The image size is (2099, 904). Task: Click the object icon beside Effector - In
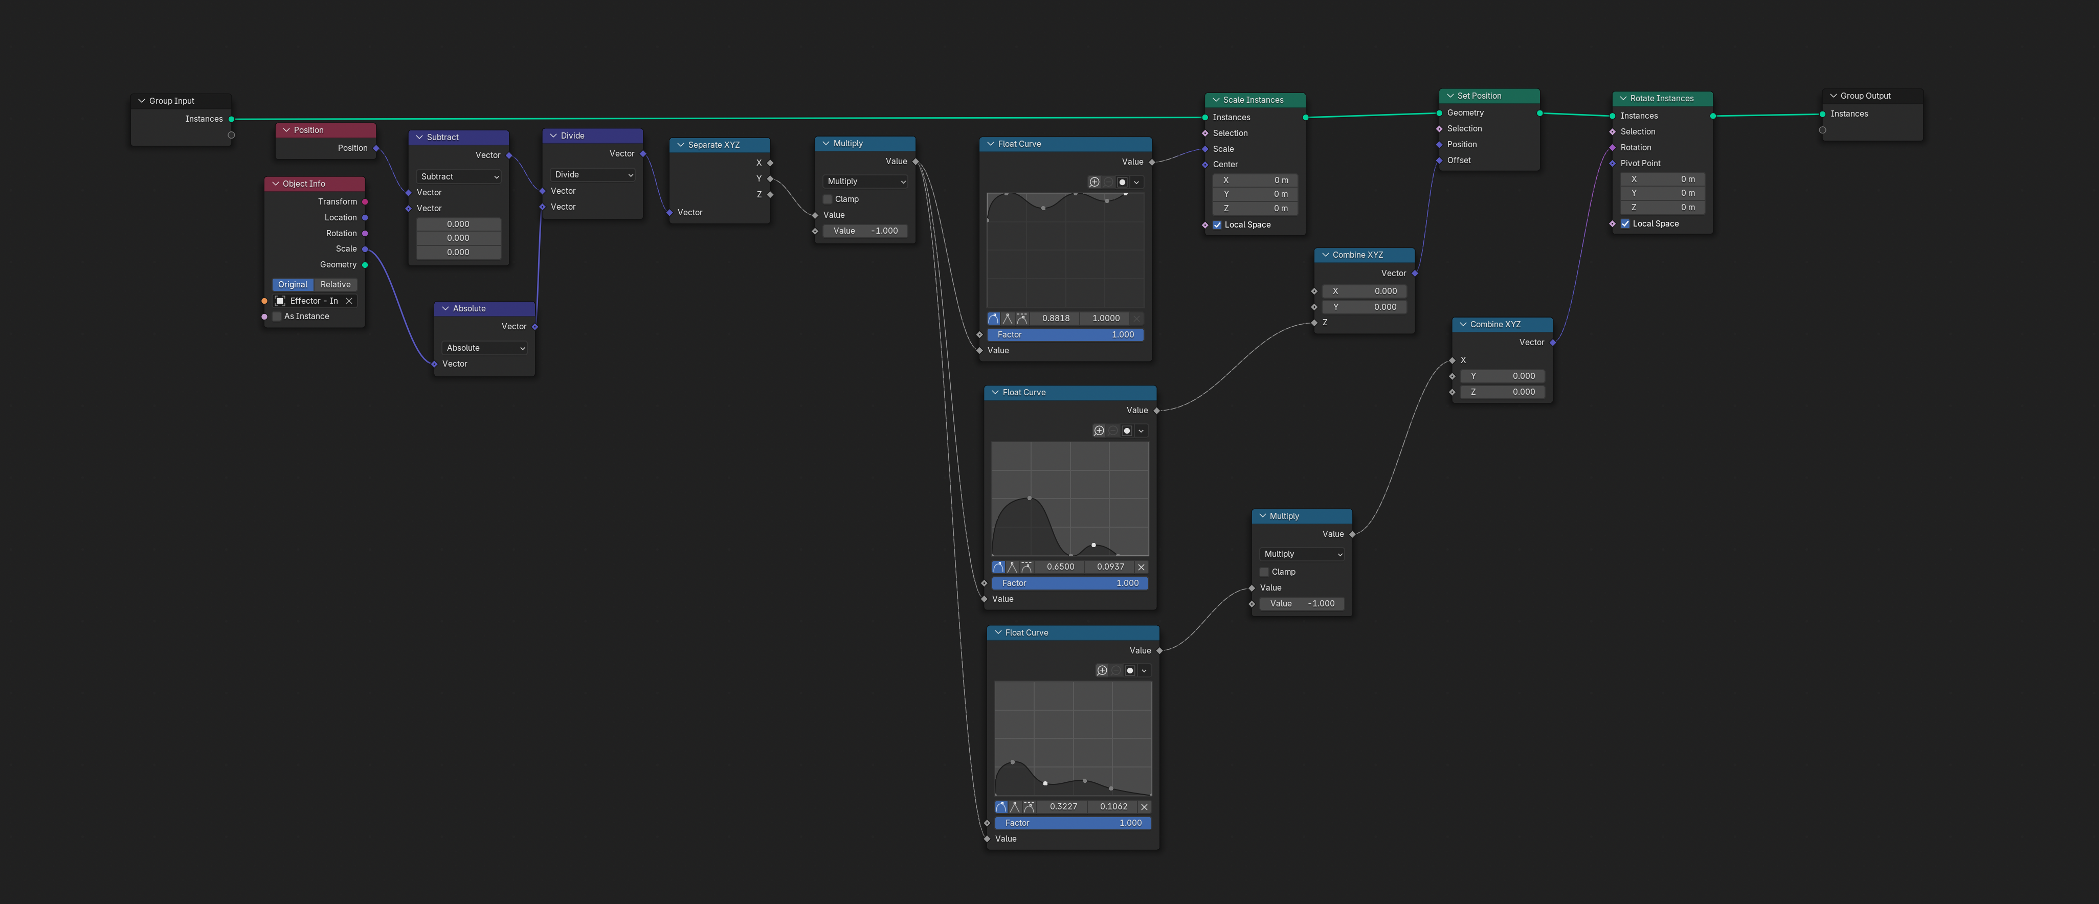pyautogui.click(x=280, y=301)
